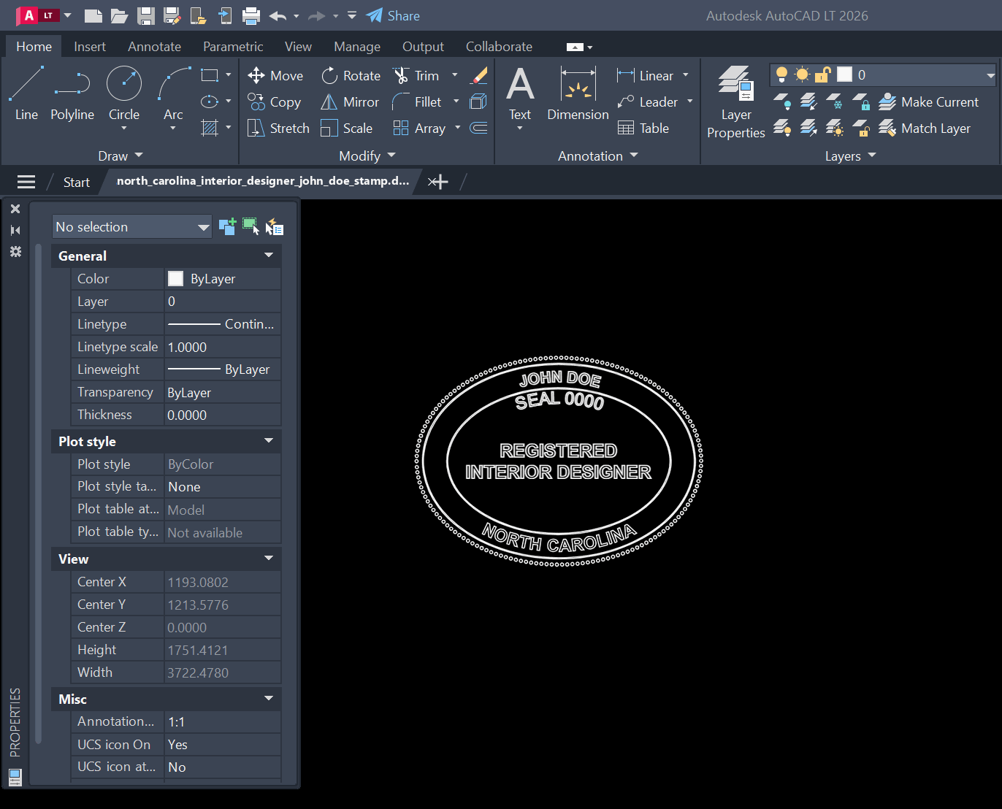Screen dimensions: 1002x809
Task: Start the Mirror command
Action: click(x=350, y=101)
